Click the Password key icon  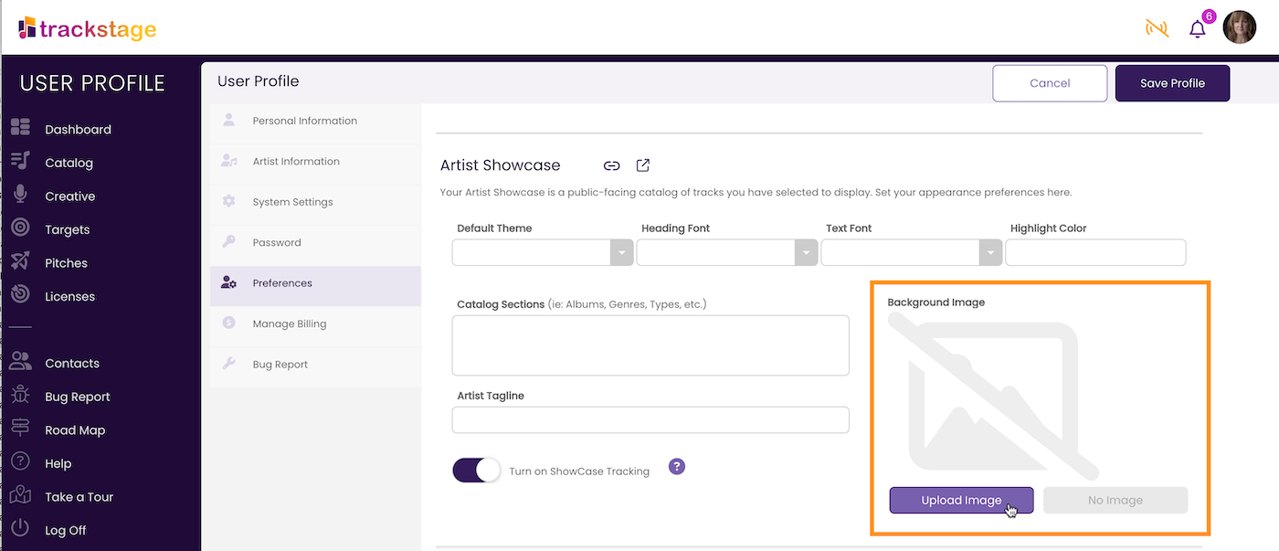coord(229,242)
